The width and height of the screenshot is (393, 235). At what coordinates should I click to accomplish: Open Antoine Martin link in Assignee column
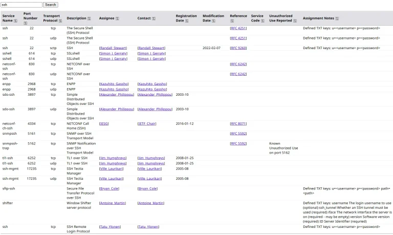113,203
